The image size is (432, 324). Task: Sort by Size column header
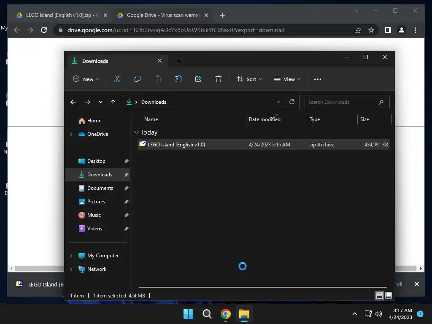pos(364,119)
